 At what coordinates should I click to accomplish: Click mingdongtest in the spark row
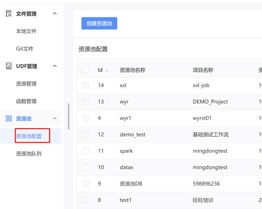point(210,151)
